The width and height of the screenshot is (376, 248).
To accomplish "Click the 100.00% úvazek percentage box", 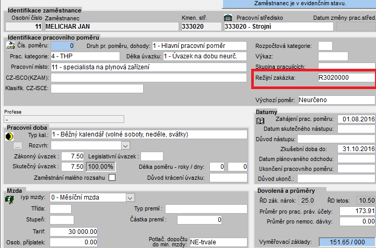I will tap(101, 167).
